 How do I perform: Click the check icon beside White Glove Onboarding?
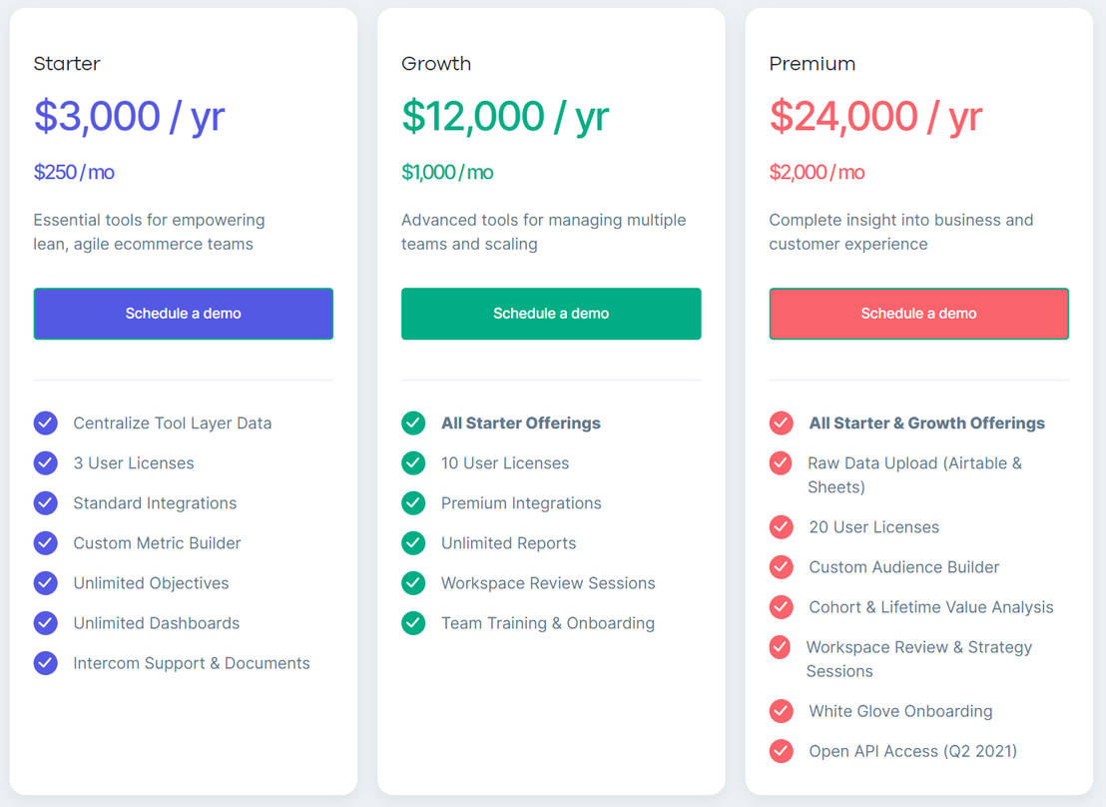tap(781, 711)
